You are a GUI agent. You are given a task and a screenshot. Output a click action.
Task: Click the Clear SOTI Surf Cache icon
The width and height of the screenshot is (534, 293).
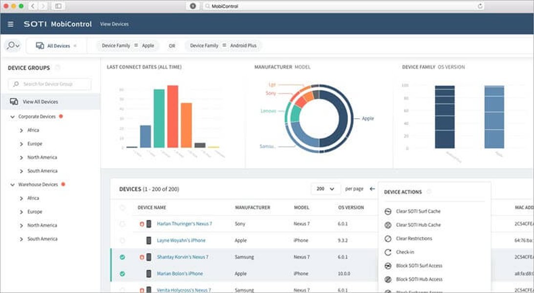pyautogui.click(x=388, y=211)
